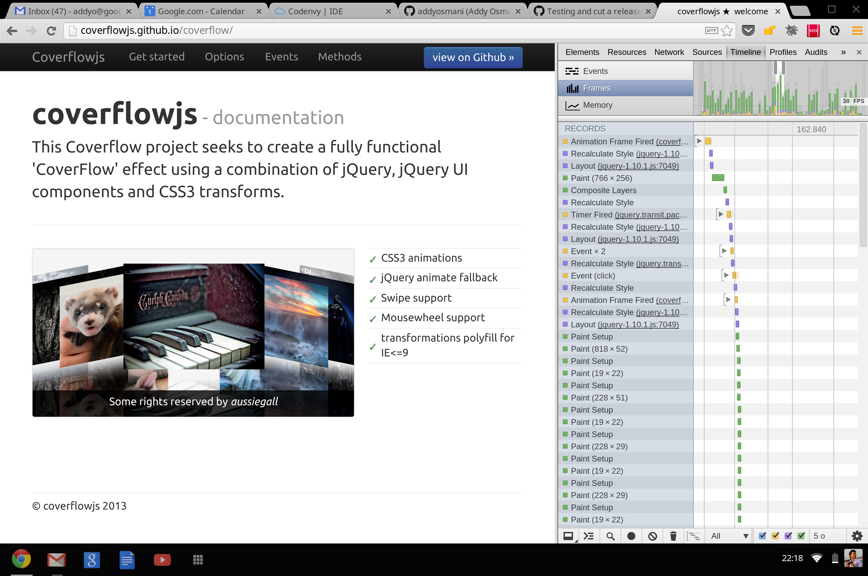Select the Paint (766 × 256) record
This screenshot has height=576, width=868.
pyautogui.click(x=625, y=178)
